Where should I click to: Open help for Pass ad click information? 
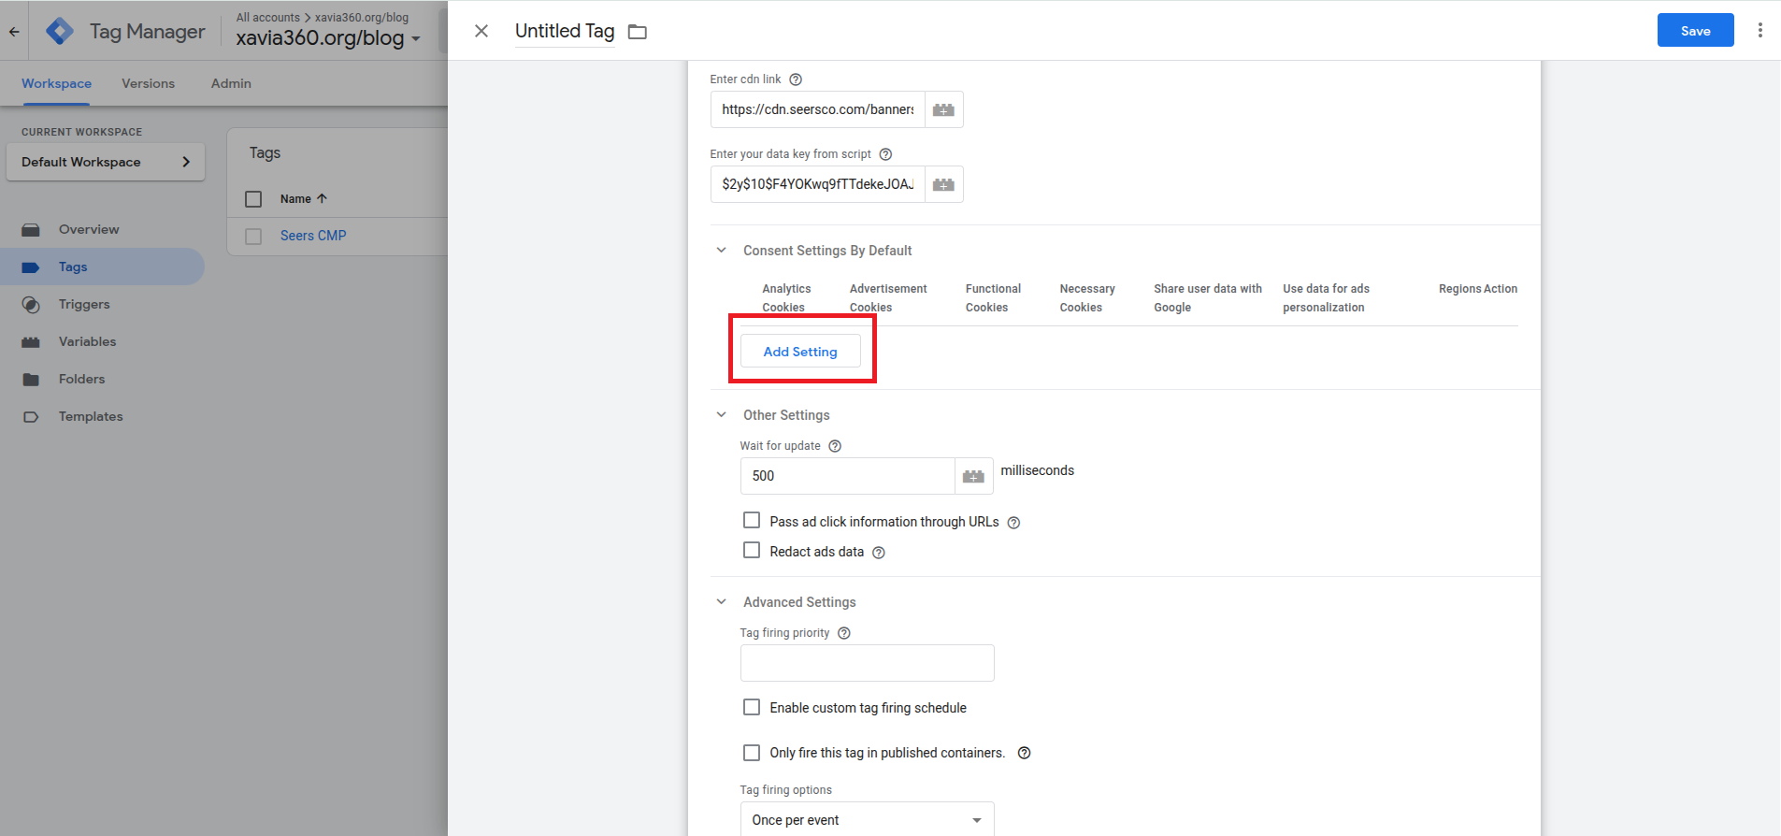(1013, 523)
